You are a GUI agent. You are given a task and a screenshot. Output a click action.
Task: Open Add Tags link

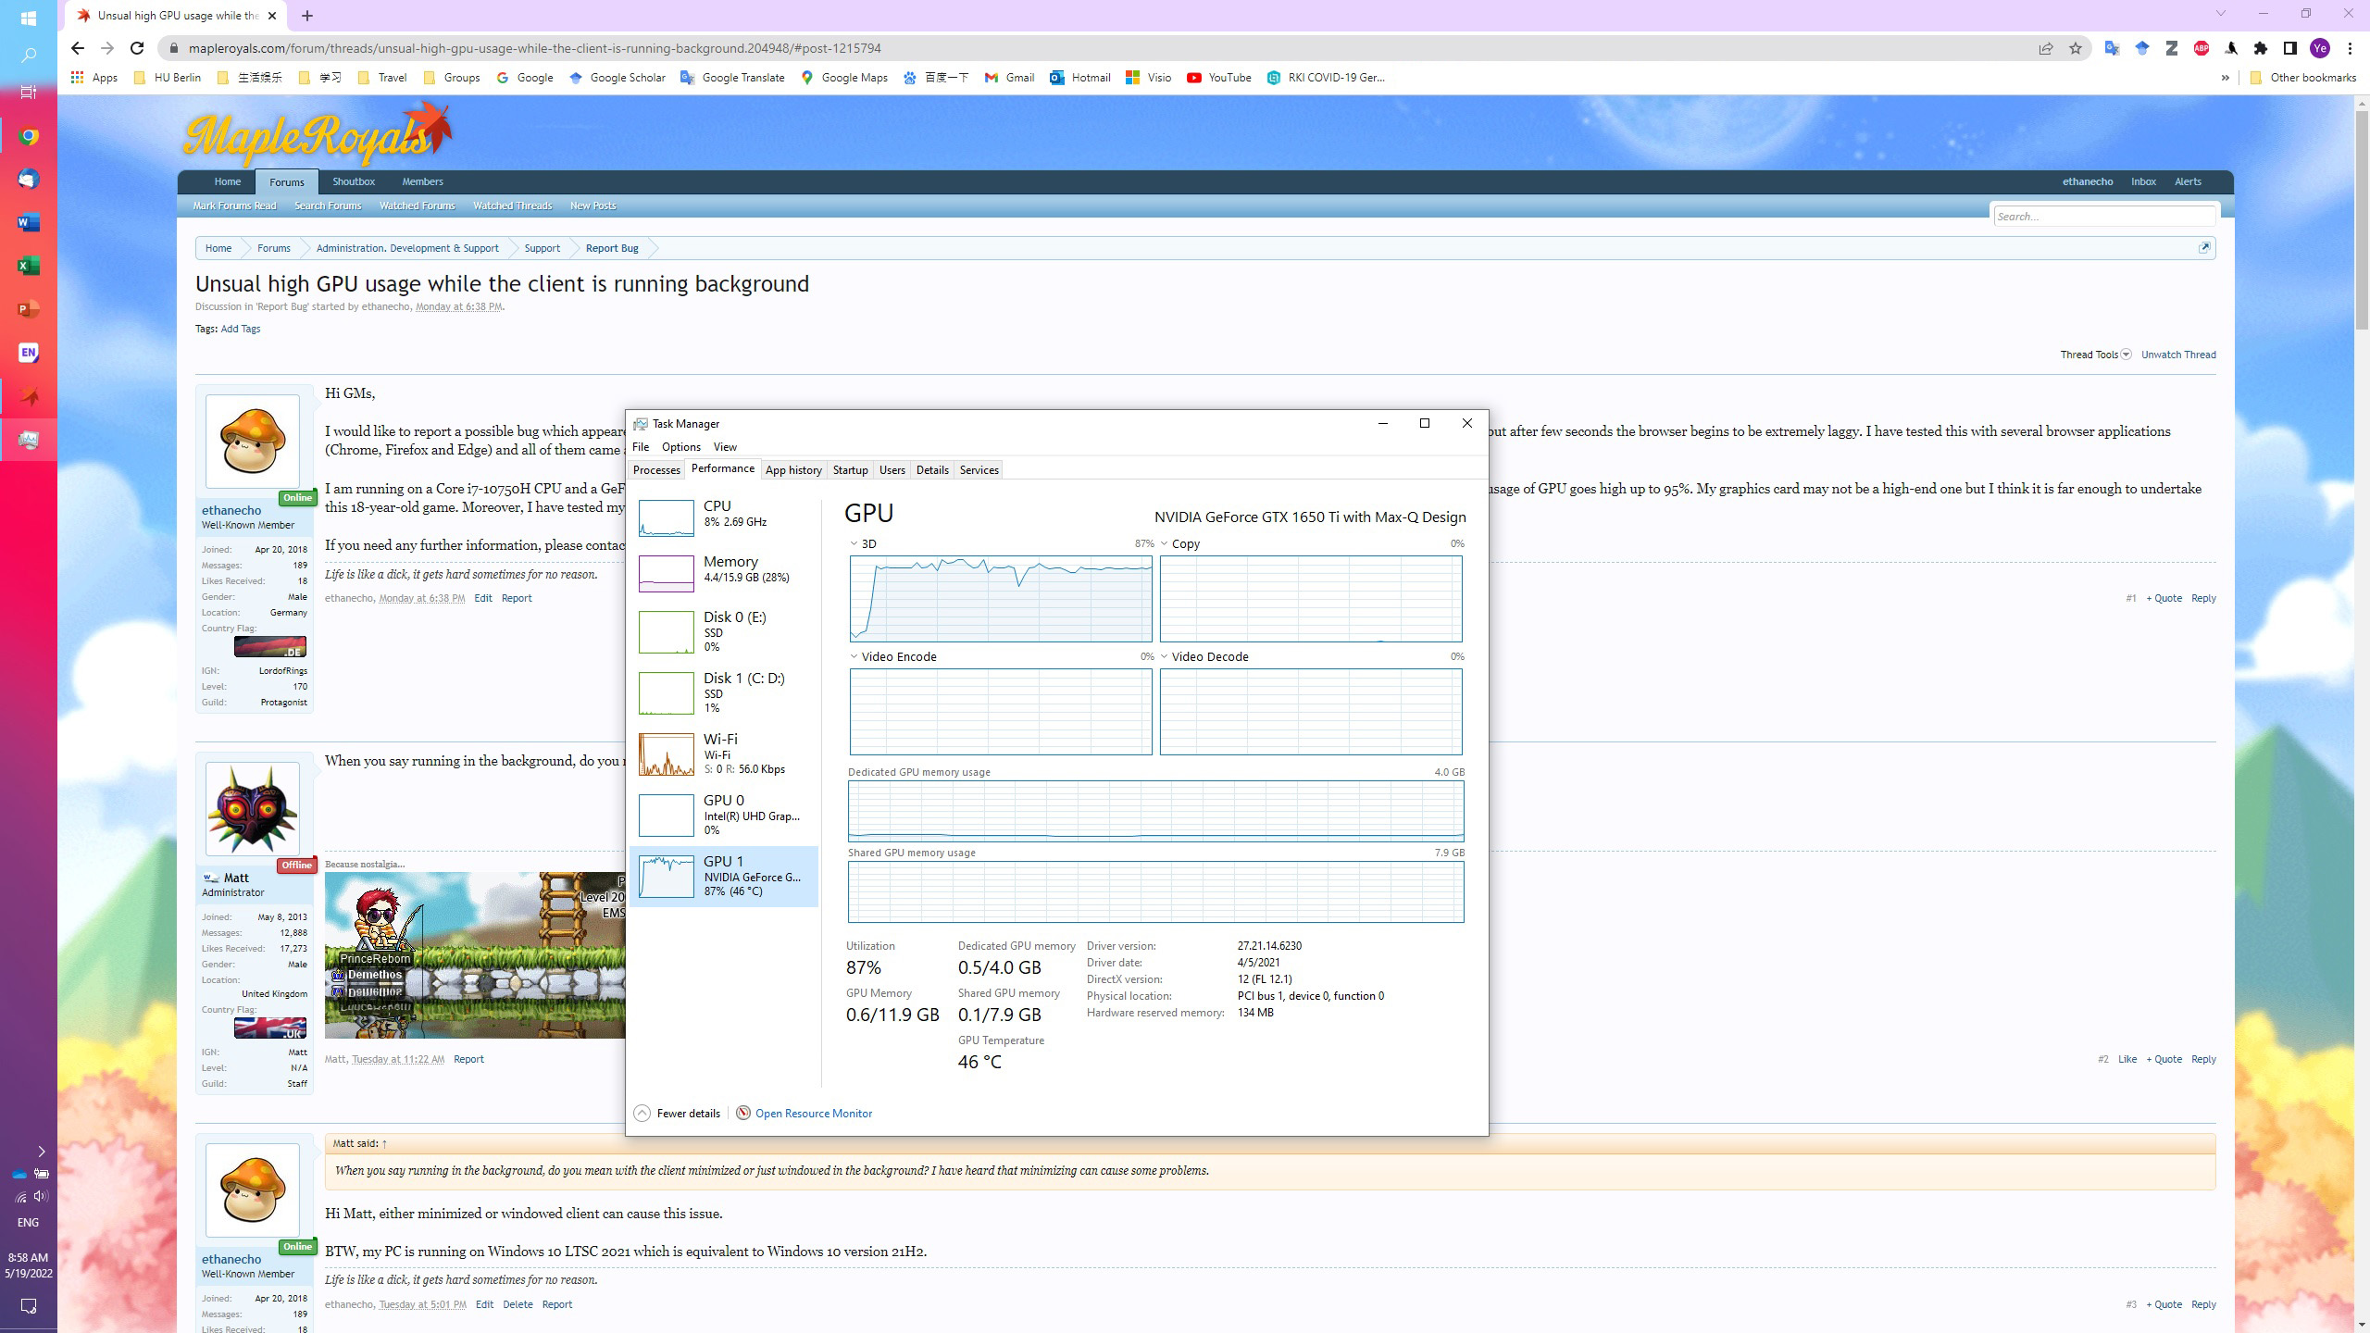[x=241, y=329]
